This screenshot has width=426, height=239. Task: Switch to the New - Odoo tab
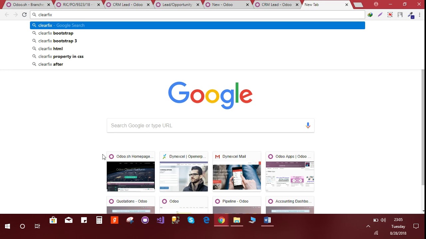[x=227, y=5]
